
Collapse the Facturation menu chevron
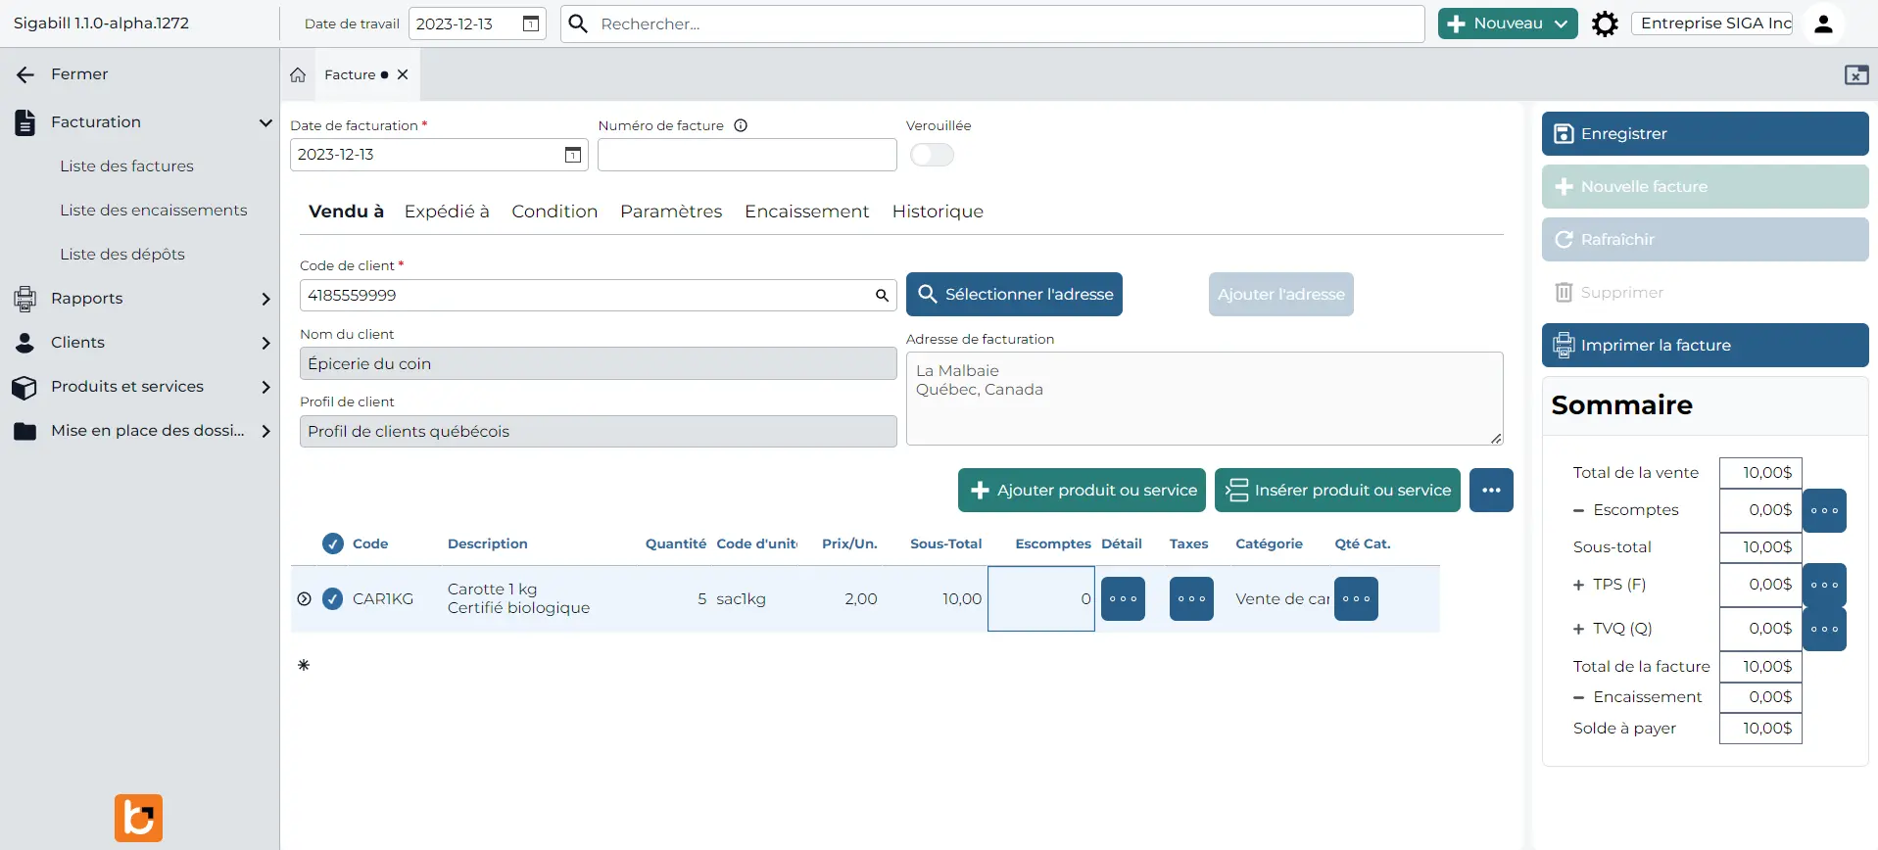(265, 122)
